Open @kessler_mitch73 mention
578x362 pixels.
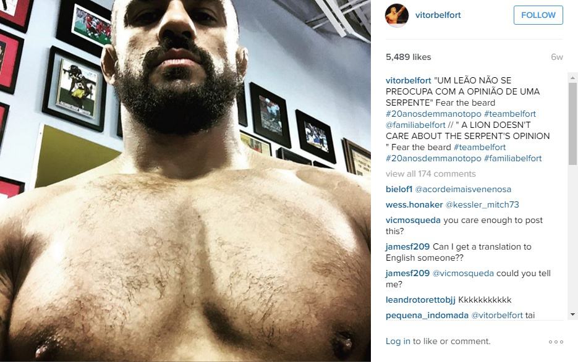click(482, 204)
